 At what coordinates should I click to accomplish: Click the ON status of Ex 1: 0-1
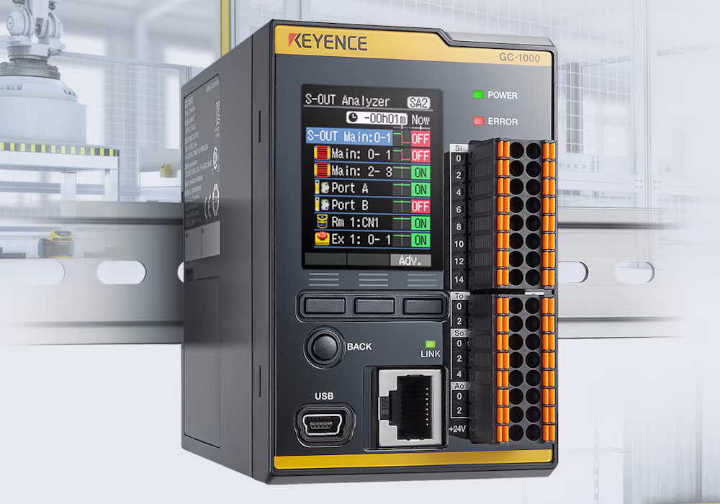coord(420,240)
